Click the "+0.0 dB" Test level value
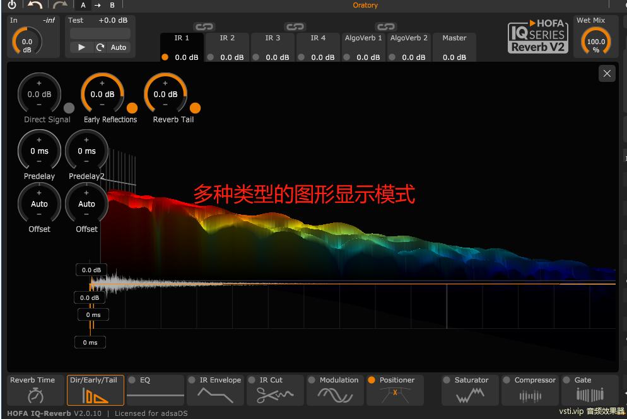 point(113,20)
